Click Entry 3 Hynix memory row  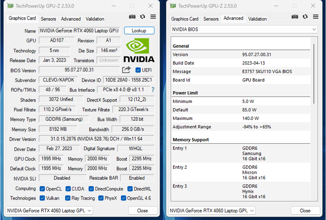coord(241,191)
